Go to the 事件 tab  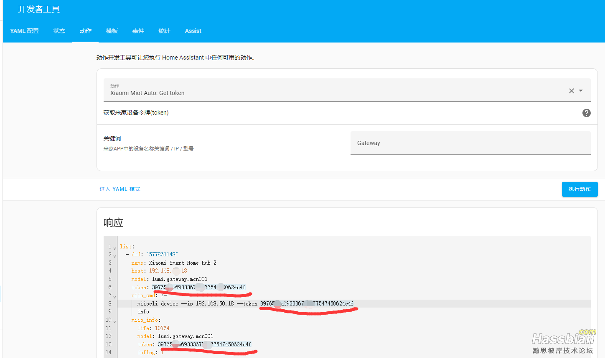pos(138,31)
